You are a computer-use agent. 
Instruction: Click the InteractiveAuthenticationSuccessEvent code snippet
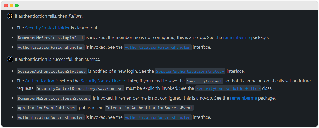pos(149,108)
